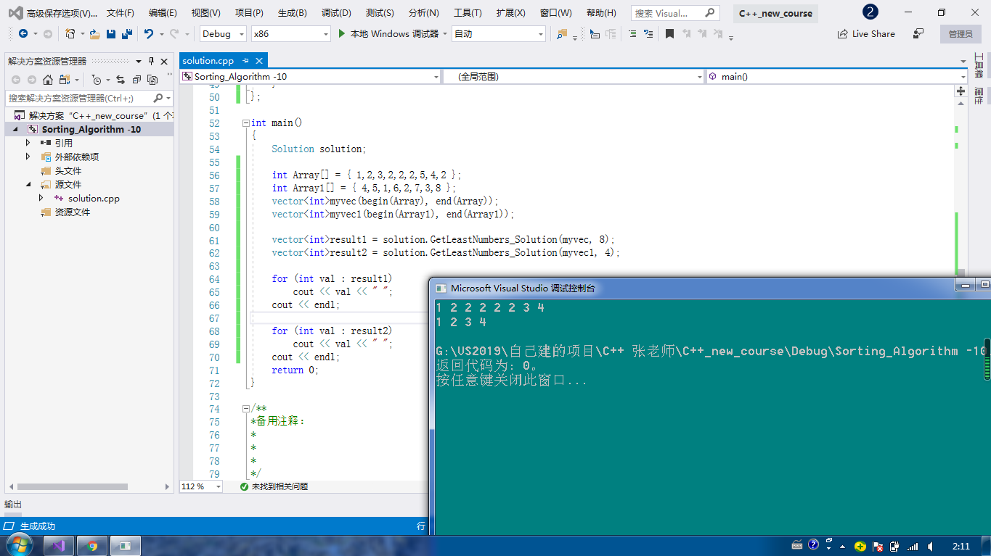Click the Find in Files icon
Screen dimensions: 991x556
(562, 33)
